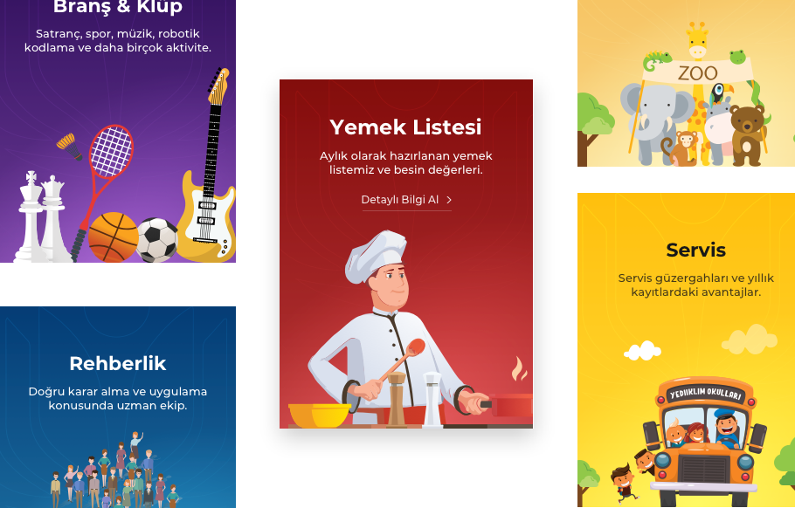Click the soccer ball icon

[x=157, y=240]
